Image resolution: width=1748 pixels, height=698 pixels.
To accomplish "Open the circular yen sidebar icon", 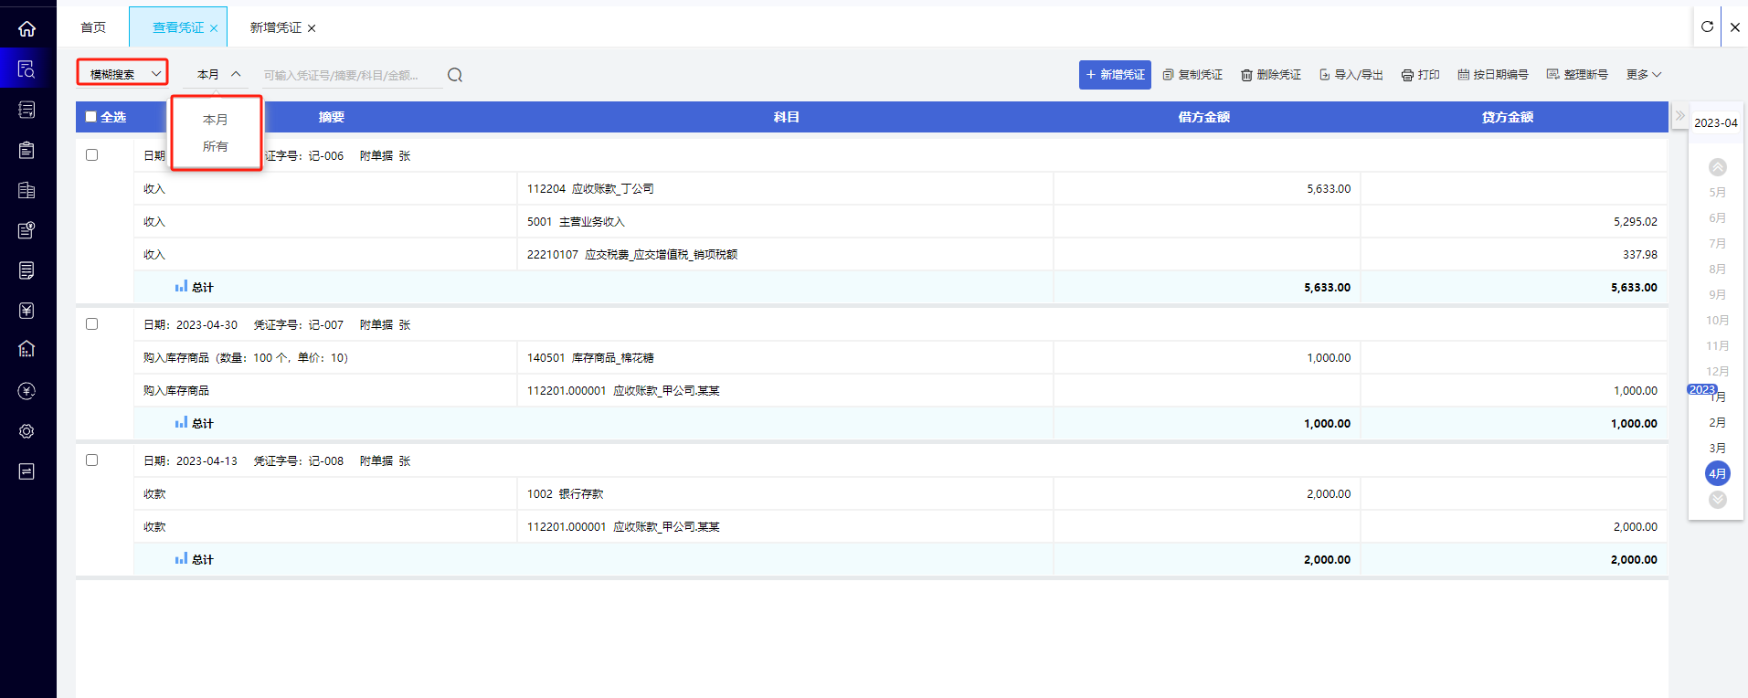I will (26, 391).
